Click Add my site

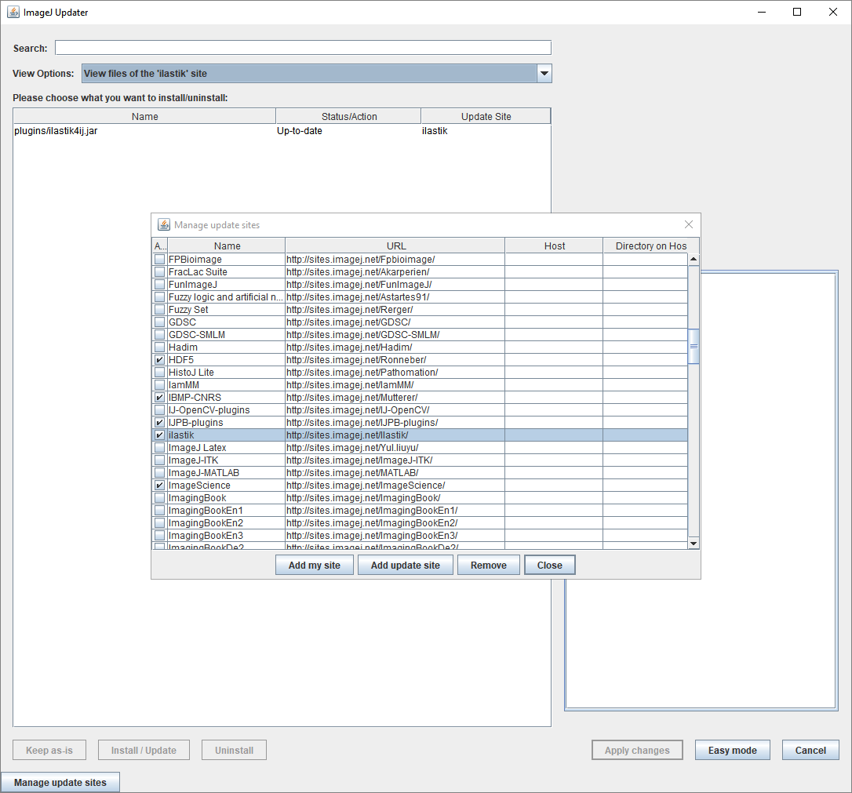coord(314,565)
